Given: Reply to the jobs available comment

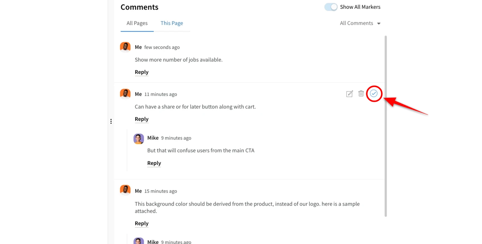Looking at the screenshot, I should 142,72.
